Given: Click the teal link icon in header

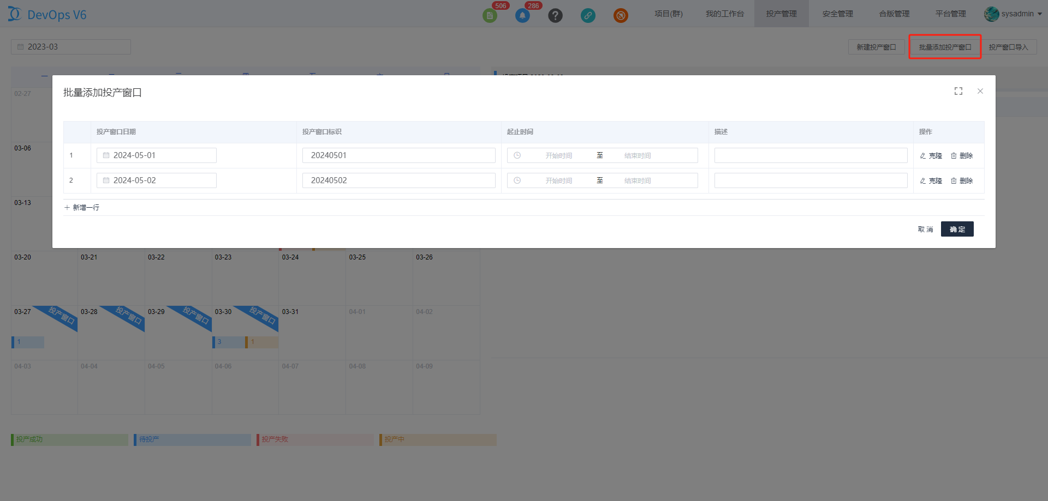Looking at the screenshot, I should pyautogui.click(x=588, y=15).
